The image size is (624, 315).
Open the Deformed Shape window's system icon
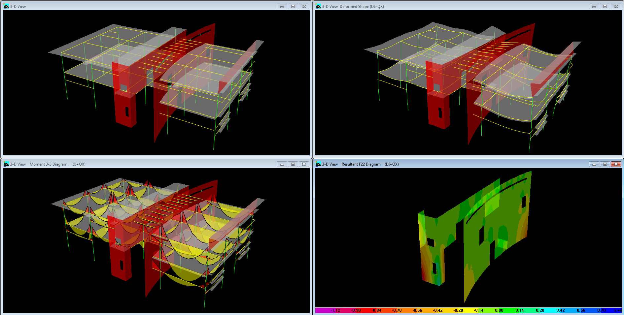pos(318,6)
